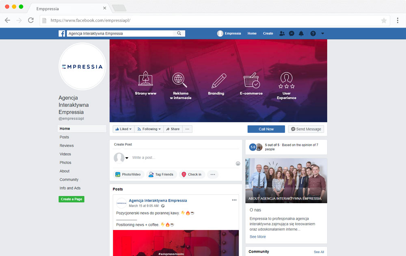Select Photos in the page sidebar
Screen dimensions: 406x256
pos(65,163)
